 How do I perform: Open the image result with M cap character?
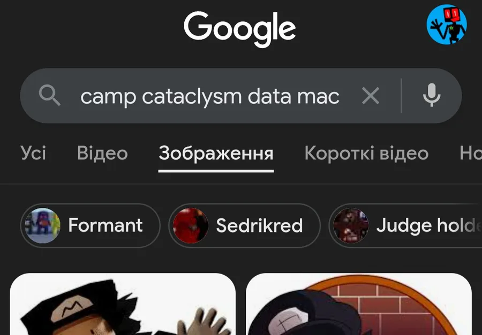(x=123, y=304)
